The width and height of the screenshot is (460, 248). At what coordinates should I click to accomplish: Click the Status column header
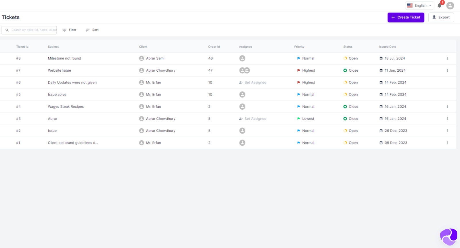click(x=348, y=47)
